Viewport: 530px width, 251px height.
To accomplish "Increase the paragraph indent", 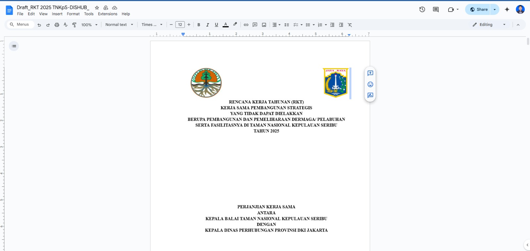I will [341, 25].
